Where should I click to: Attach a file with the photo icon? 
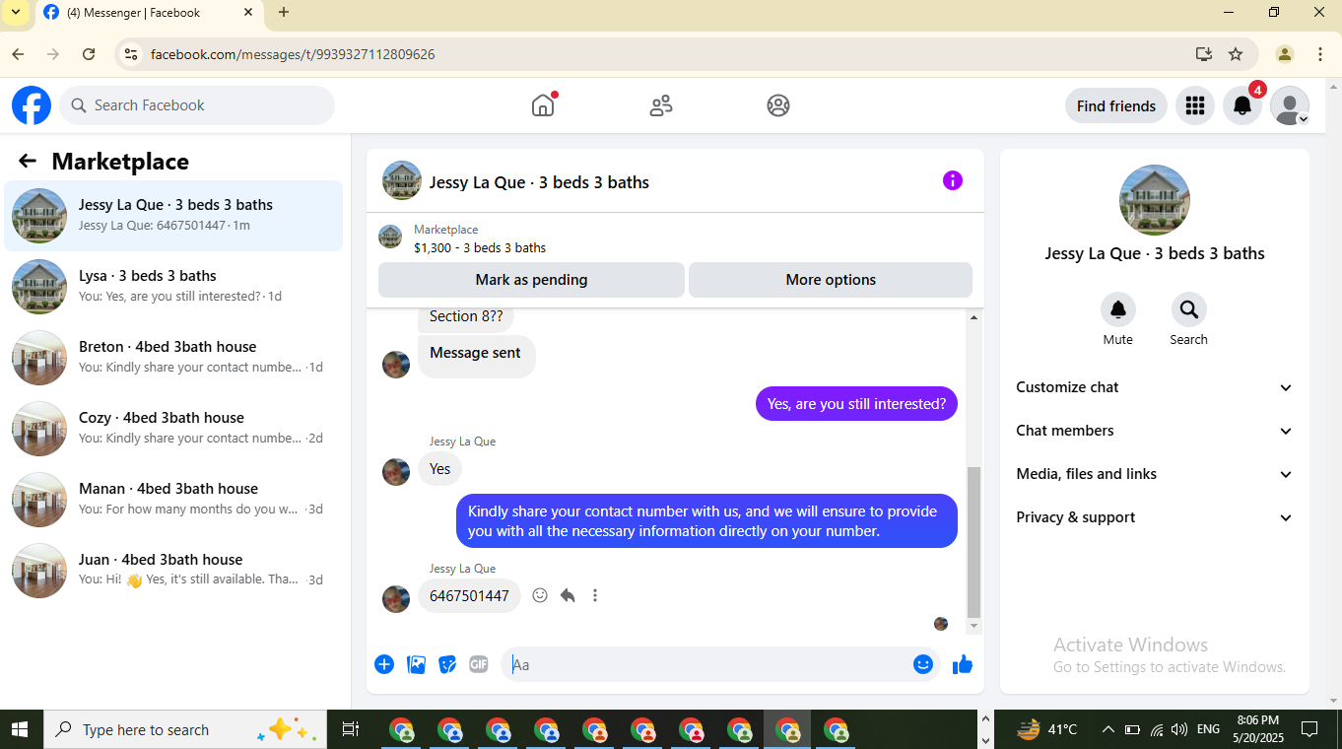coord(417,664)
